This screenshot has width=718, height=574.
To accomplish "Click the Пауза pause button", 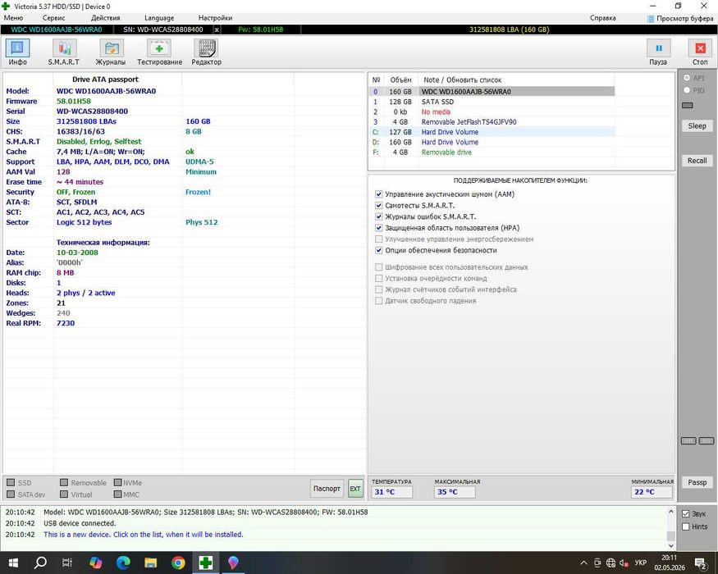I will click(658, 52).
